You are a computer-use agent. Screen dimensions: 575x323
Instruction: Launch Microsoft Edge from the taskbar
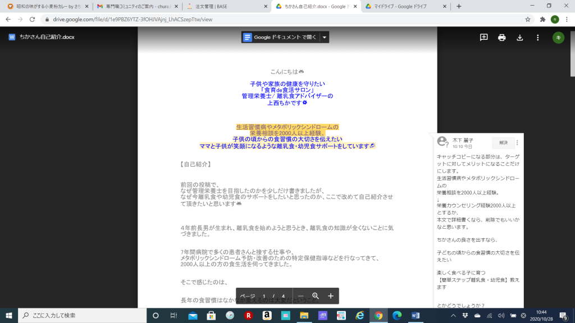tap(397, 315)
